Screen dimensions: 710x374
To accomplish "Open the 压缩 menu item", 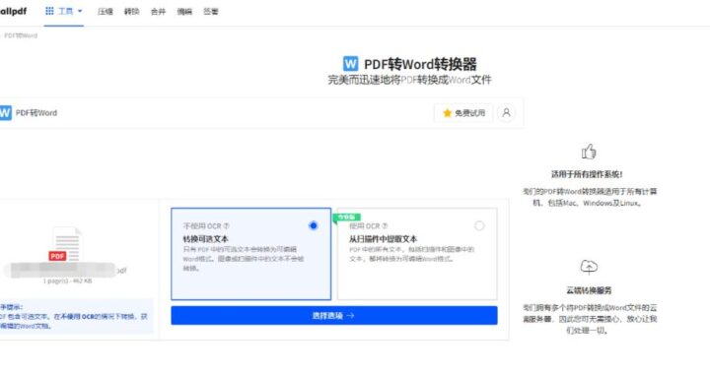I will 106,12.
